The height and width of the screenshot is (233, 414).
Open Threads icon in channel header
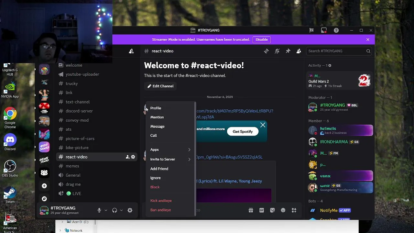(266, 51)
